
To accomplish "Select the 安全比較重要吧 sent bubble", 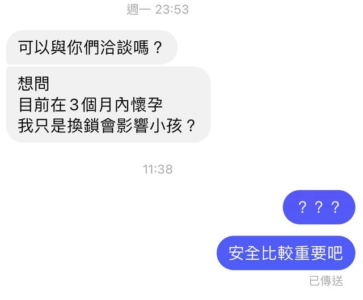I will pyautogui.click(x=286, y=253).
